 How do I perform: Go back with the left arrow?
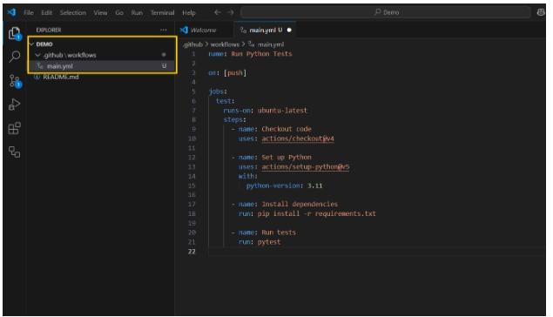click(218, 12)
